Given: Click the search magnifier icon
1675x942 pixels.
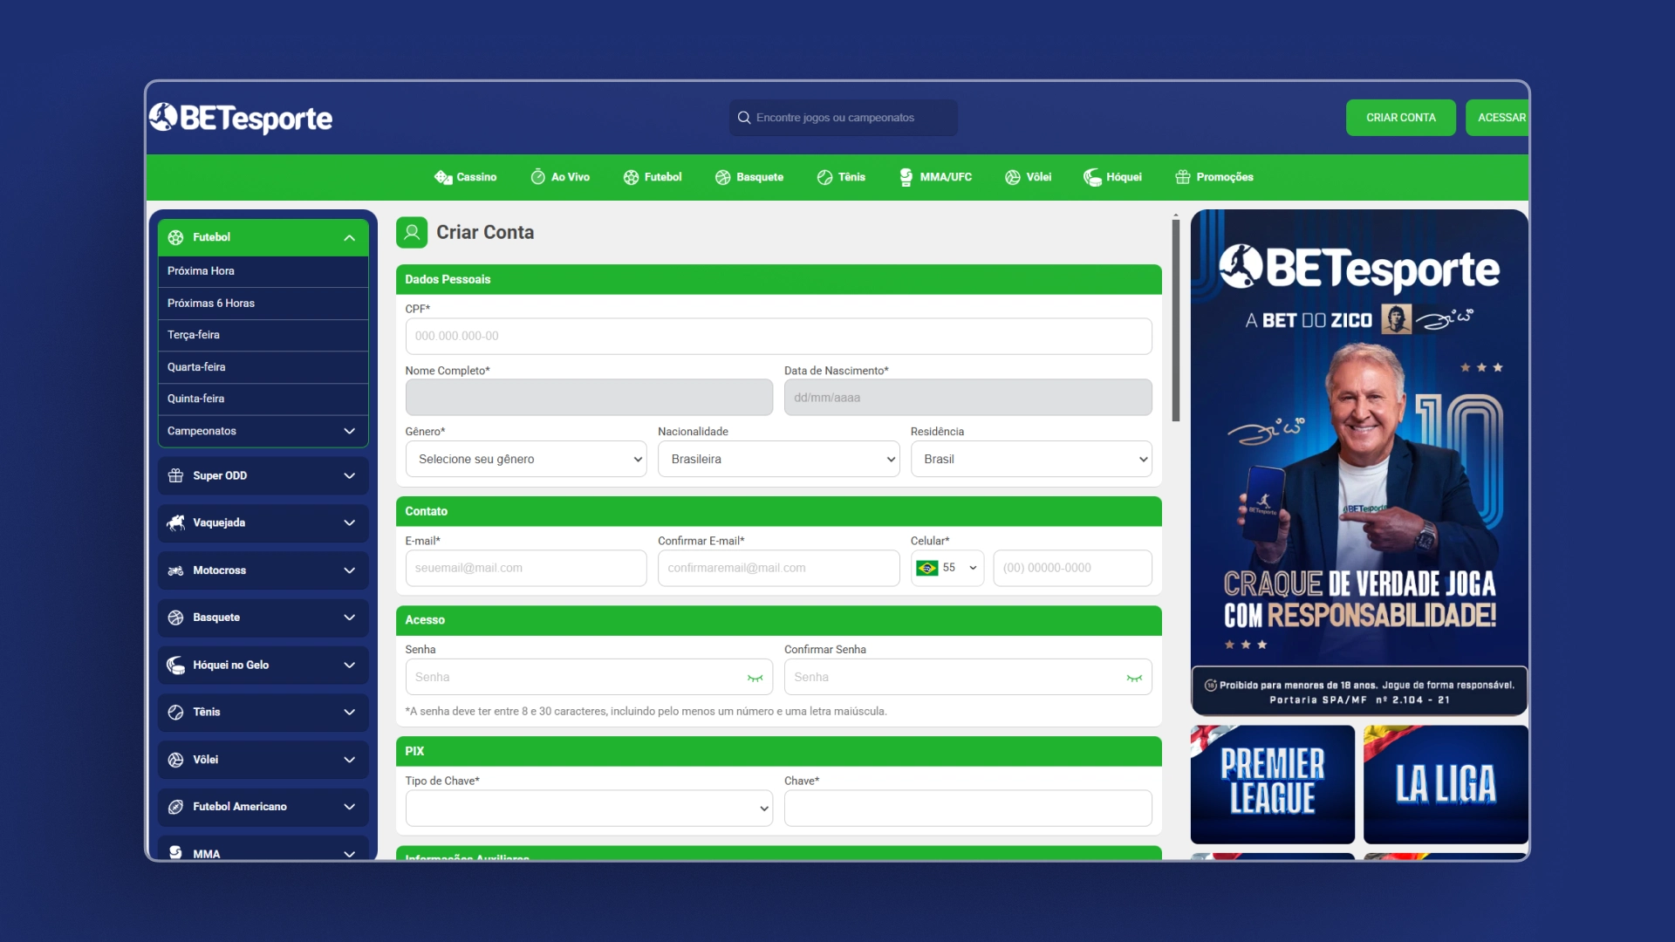Looking at the screenshot, I should pyautogui.click(x=744, y=118).
